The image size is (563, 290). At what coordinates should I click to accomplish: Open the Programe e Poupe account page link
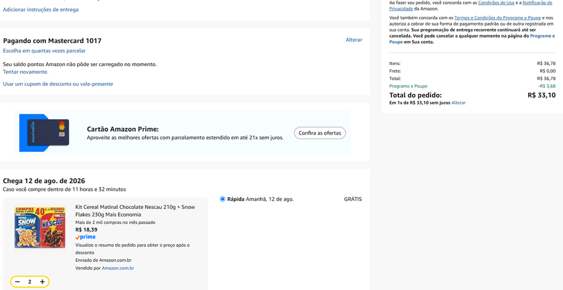pyautogui.click(x=472, y=39)
